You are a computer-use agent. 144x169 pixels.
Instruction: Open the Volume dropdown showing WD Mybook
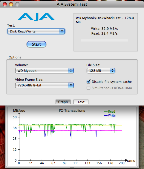pyautogui.click(x=45, y=71)
